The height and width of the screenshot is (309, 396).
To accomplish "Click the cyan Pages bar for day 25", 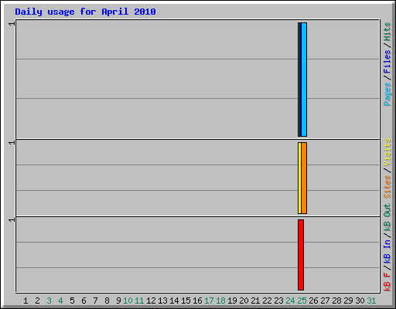I will [304, 80].
